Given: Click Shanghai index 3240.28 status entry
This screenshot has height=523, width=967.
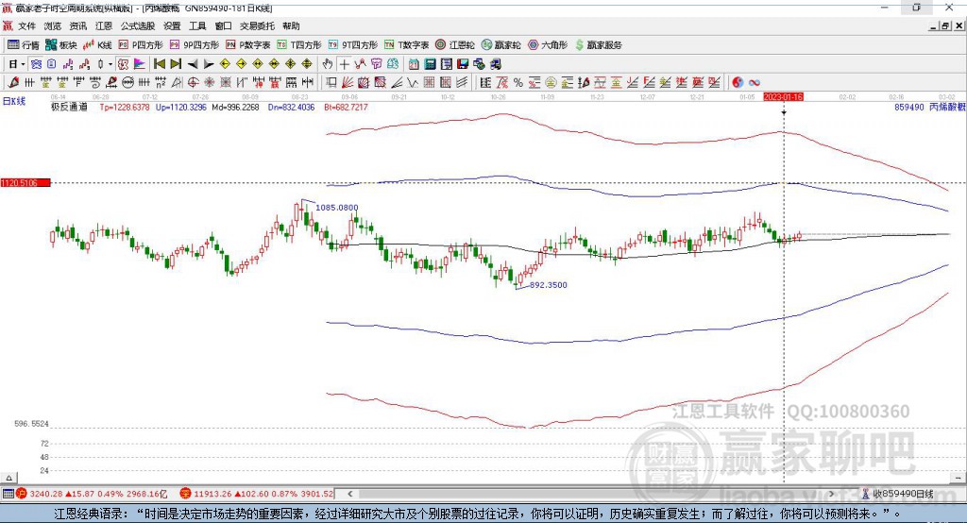Looking at the screenshot, I should pos(92,494).
